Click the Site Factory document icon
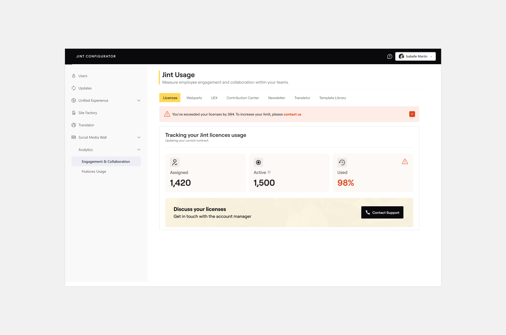Viewport: 506px width, 335px height. tap(74, 113)
